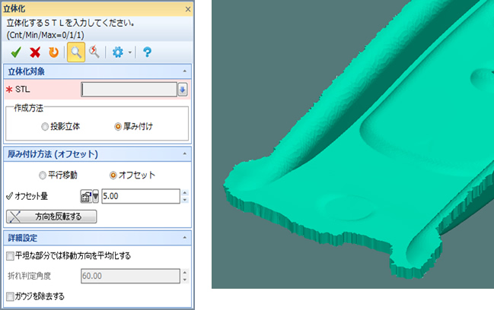Screen dimensions: 494x310
Task: Open the dropdown arrow next to gear icon
Action: coord(130,52)
